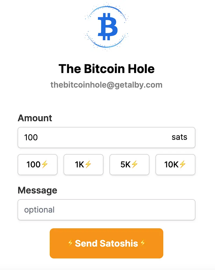Click the lightning bolt on the 10K preset

(182, 165)
